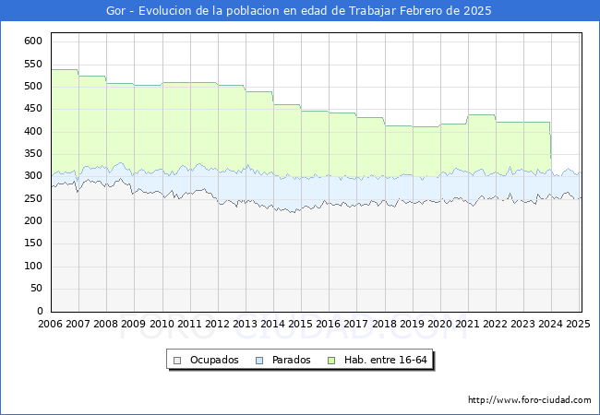Screen dimensions: 600x415
Task: Click the 500 y-axis value
Action: pyautogui.click(x=33, y=87)
